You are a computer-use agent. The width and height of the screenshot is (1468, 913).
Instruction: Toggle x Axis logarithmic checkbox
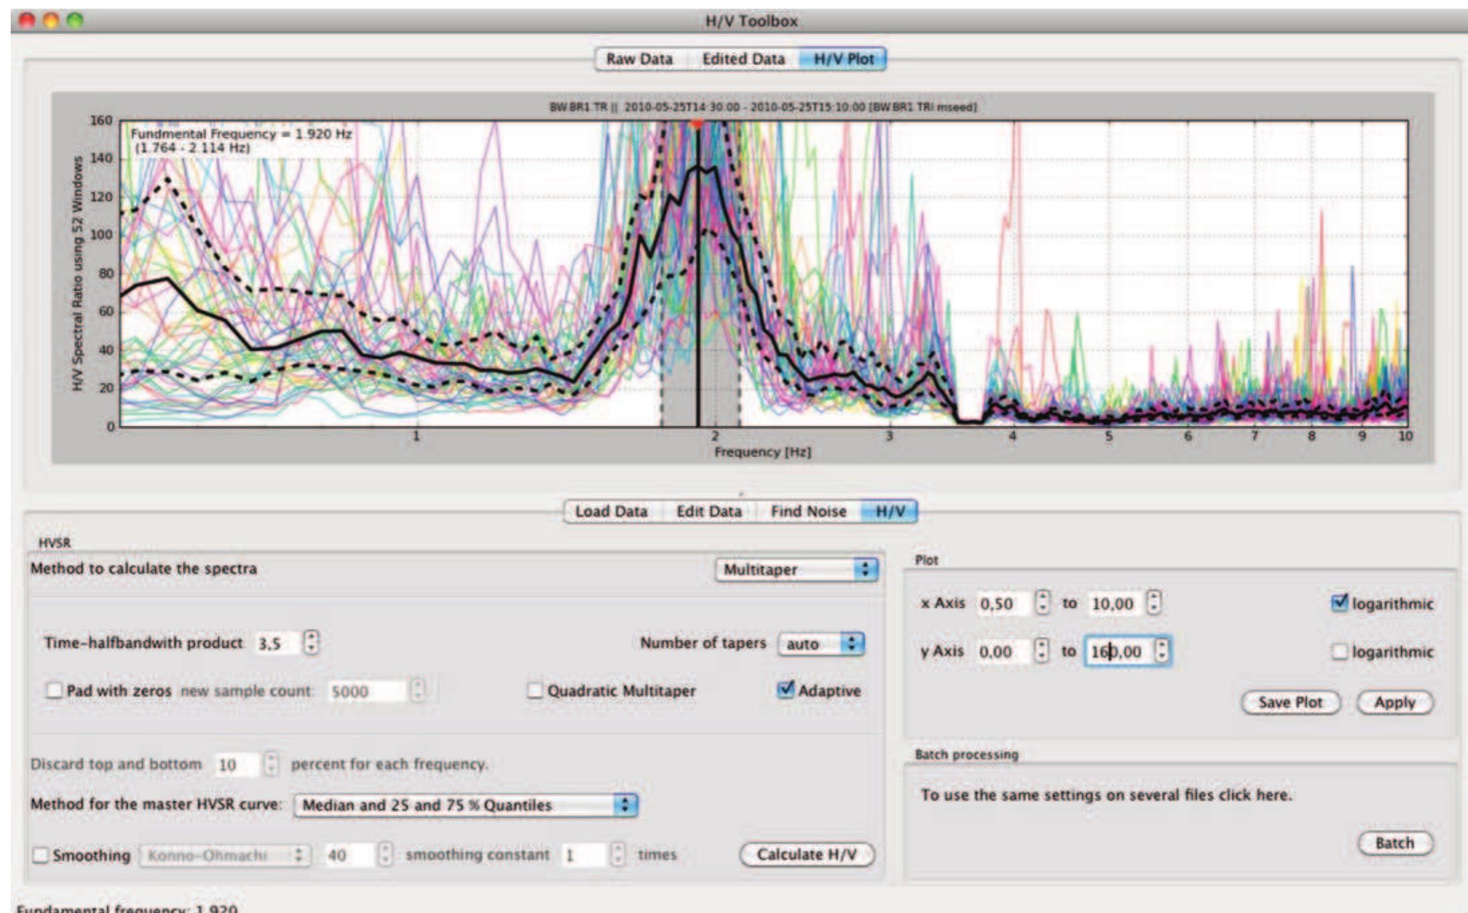1339,603
